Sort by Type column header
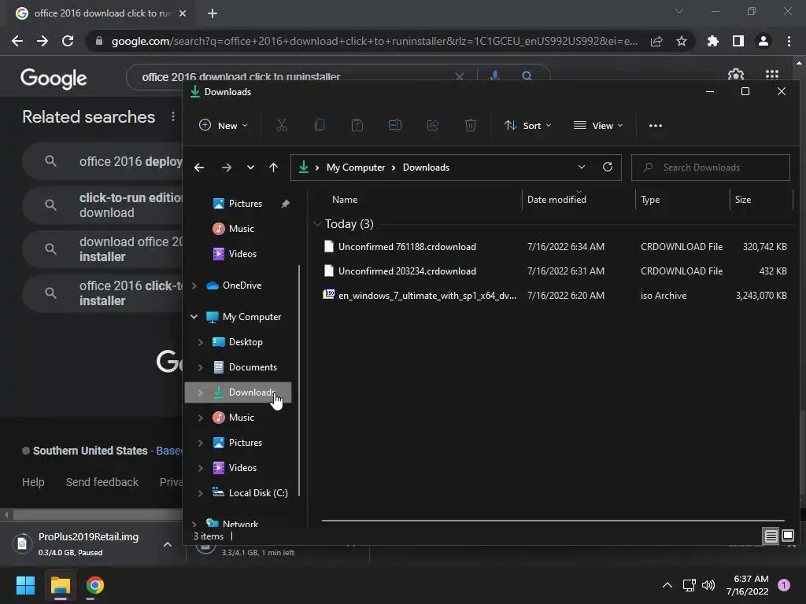The height and width of the screenshot is (604, 806). pos(650,200)
